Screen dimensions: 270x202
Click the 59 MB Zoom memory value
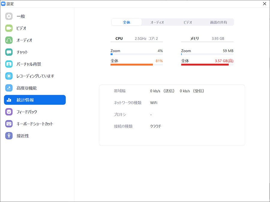228,51
